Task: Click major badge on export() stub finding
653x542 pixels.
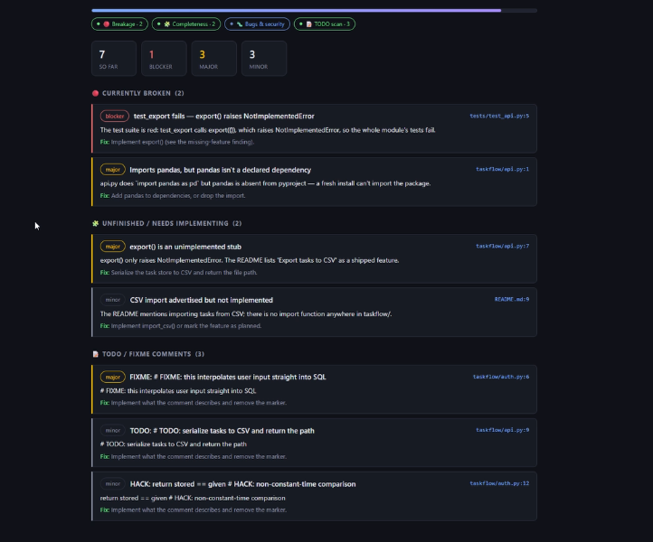Action: tap(112, 247)
